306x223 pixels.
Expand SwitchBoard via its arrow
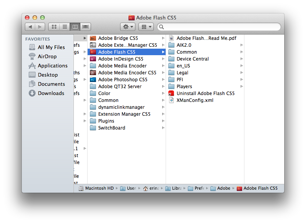click(163, 128)
